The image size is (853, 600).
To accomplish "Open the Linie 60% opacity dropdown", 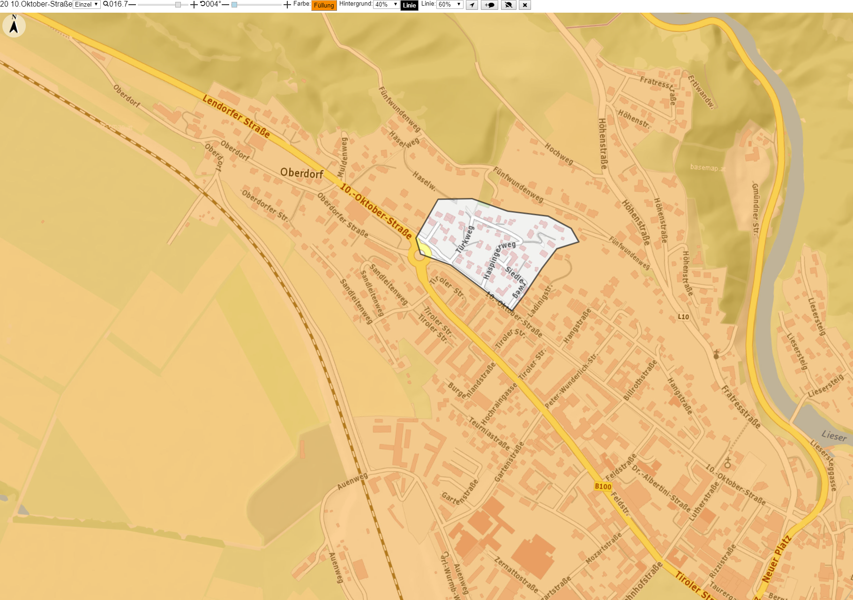I will [x=450, y=5].
